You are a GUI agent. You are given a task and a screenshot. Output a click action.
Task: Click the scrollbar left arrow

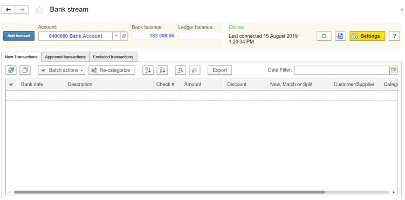coord(10,192)
